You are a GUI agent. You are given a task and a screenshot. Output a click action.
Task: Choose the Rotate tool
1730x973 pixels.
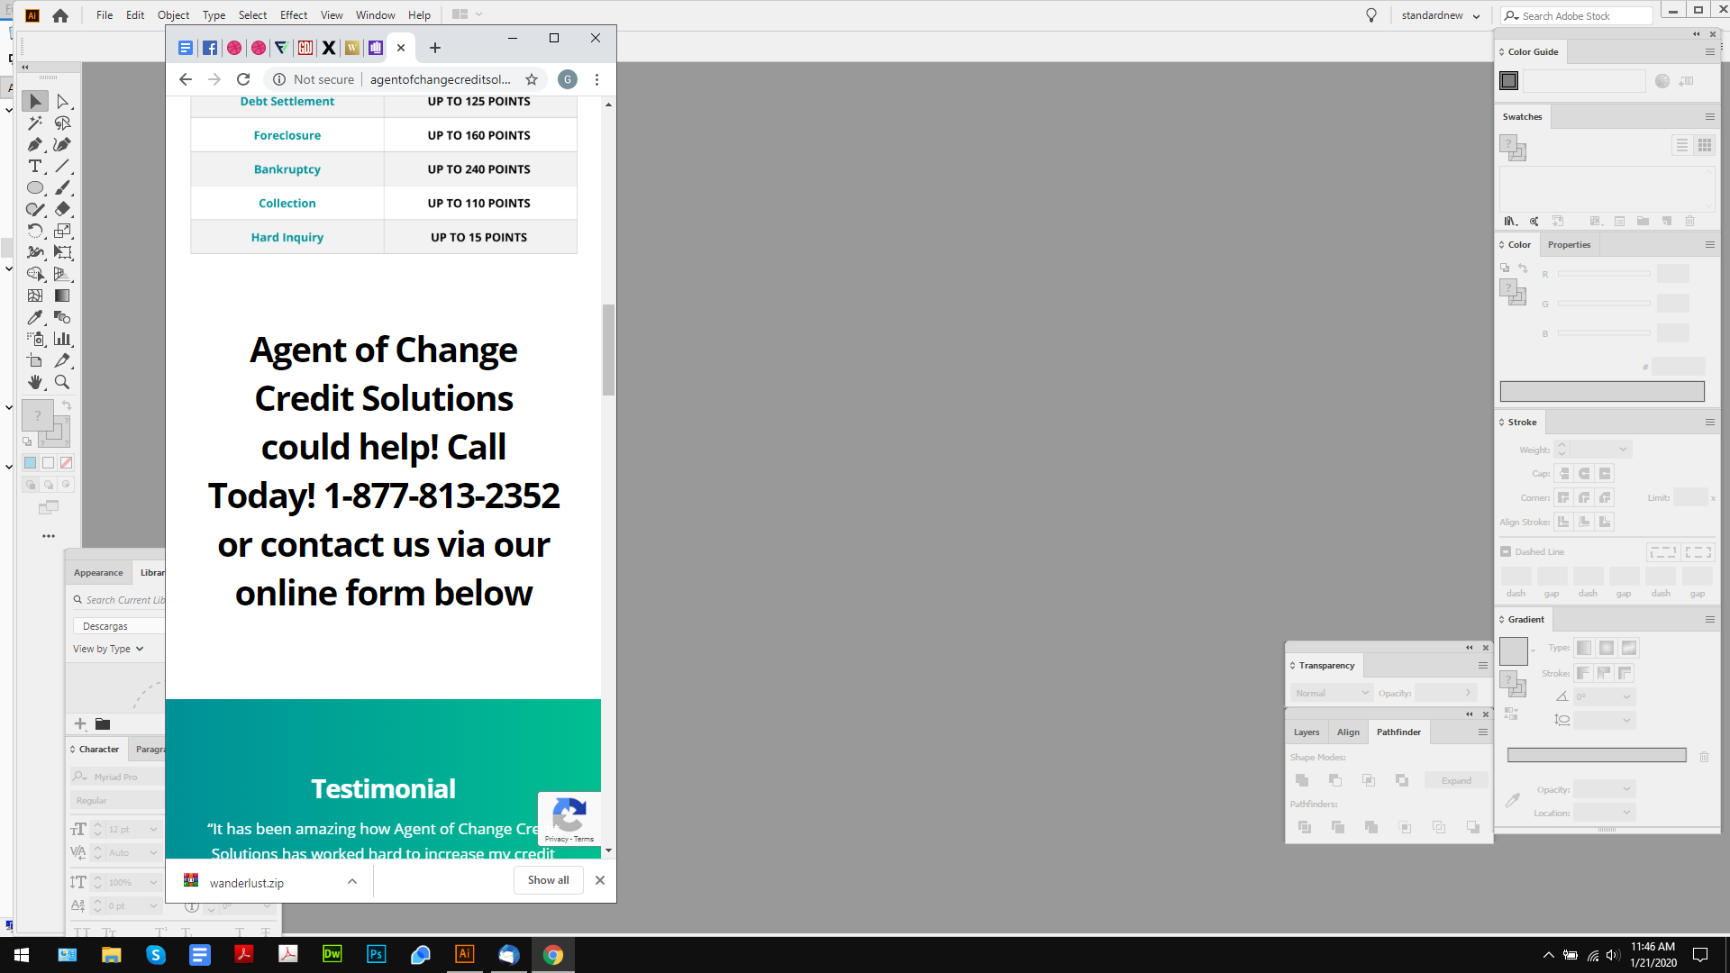tap(35, 232)
